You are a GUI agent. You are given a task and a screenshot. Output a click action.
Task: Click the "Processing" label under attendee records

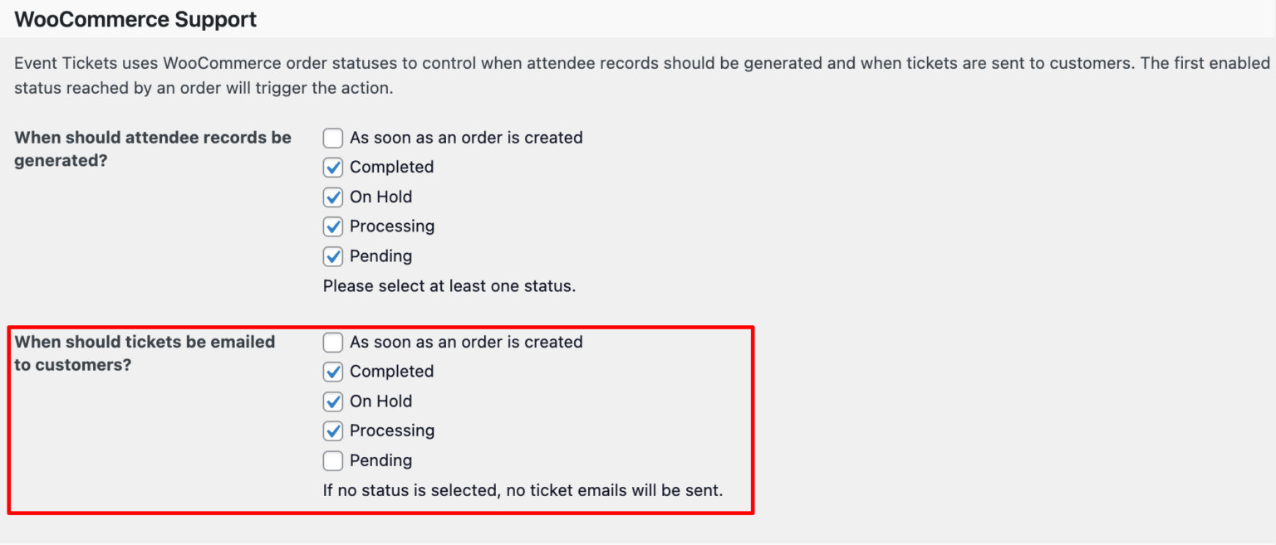[x=390, y=226]
